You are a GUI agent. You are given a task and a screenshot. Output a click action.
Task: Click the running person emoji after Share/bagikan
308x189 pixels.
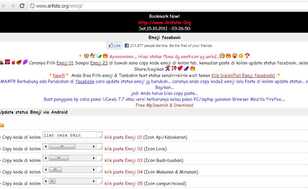(x=167, y=68)
